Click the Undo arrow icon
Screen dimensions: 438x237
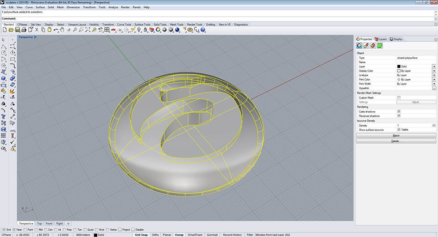(x=56, y=30)
